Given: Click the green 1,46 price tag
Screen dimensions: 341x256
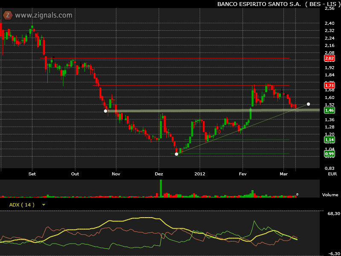Looking at the screenshot, I should tap(329, 111).
